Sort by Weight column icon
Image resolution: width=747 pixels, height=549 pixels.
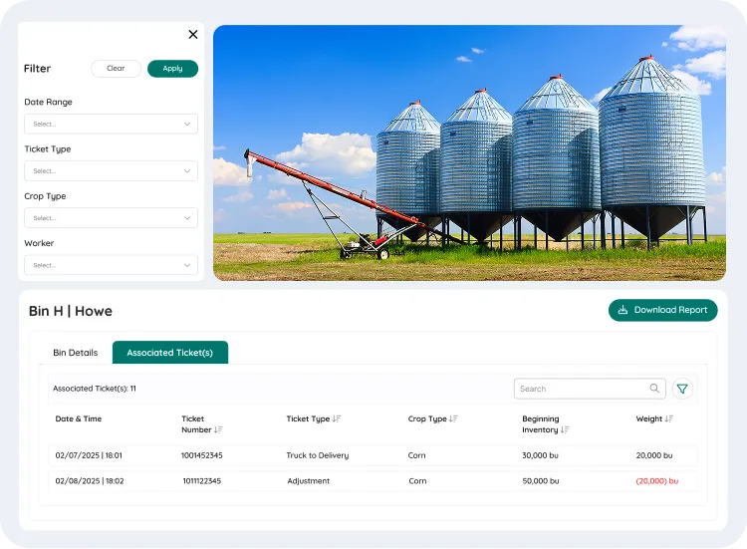pyautogui.click(x=669, y=418)
